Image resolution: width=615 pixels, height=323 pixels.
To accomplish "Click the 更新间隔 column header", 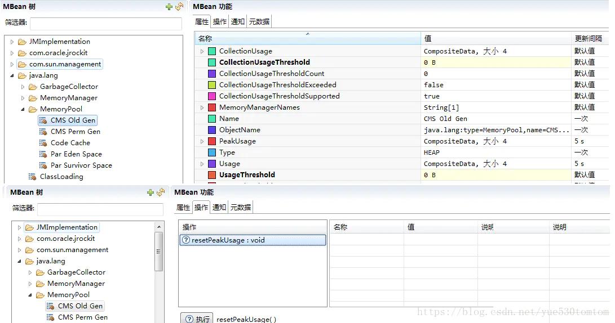I will click(x=590, y=38).
